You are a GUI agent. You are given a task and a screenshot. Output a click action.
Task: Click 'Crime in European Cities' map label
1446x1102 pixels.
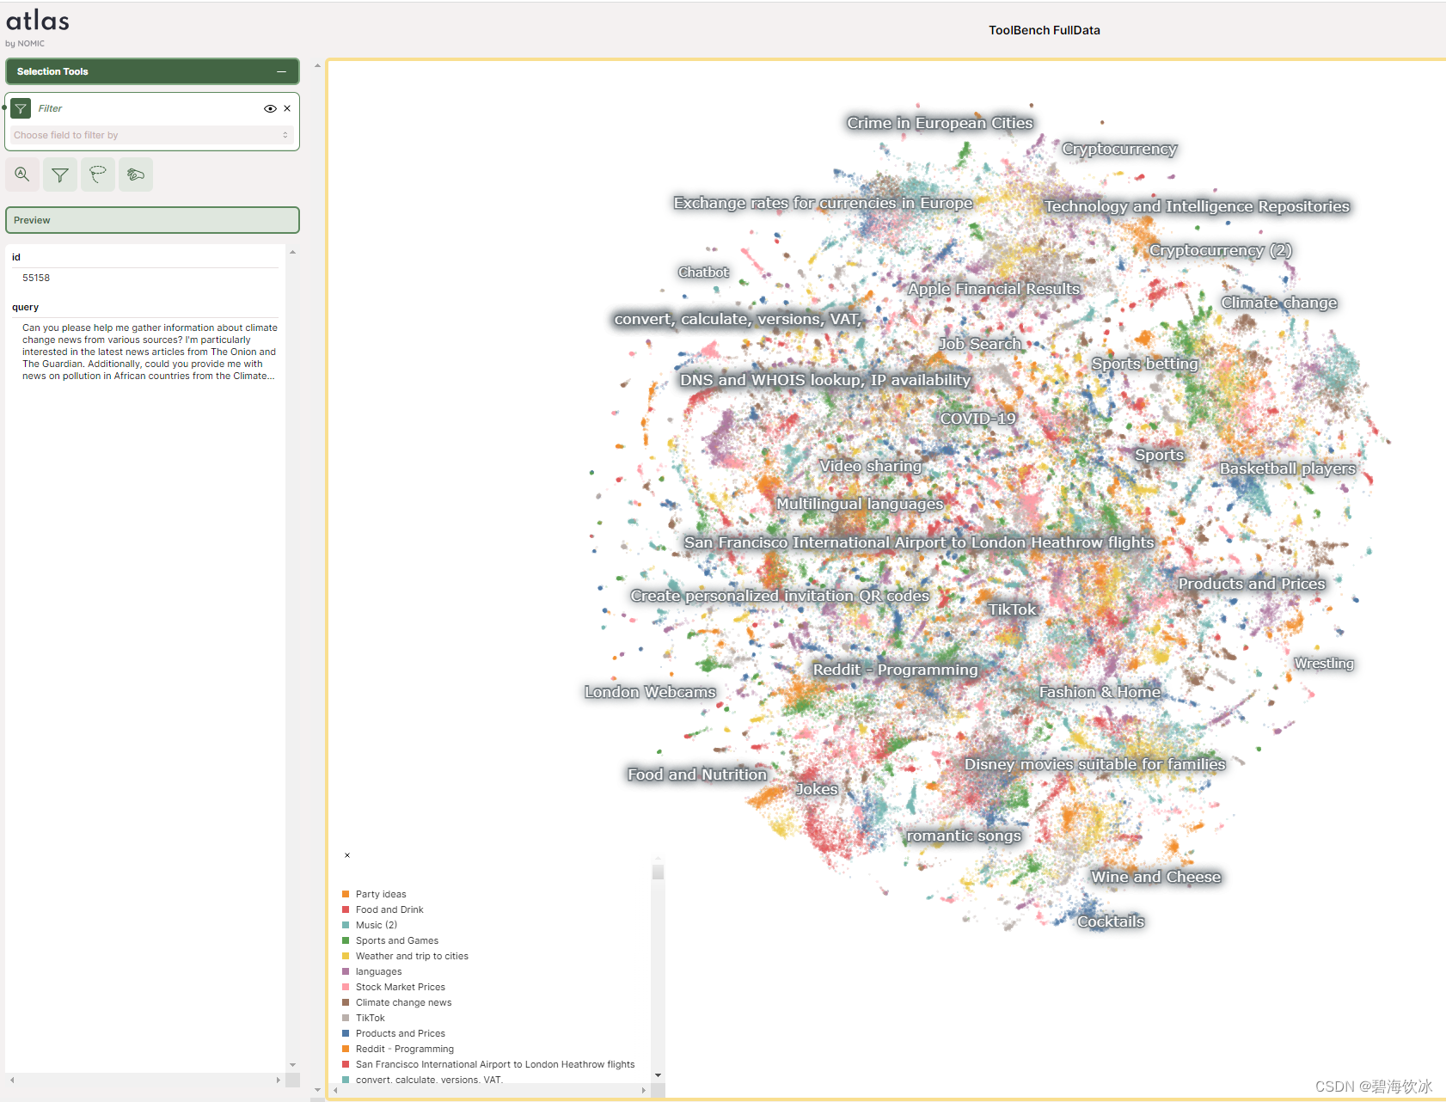[940, 123]
